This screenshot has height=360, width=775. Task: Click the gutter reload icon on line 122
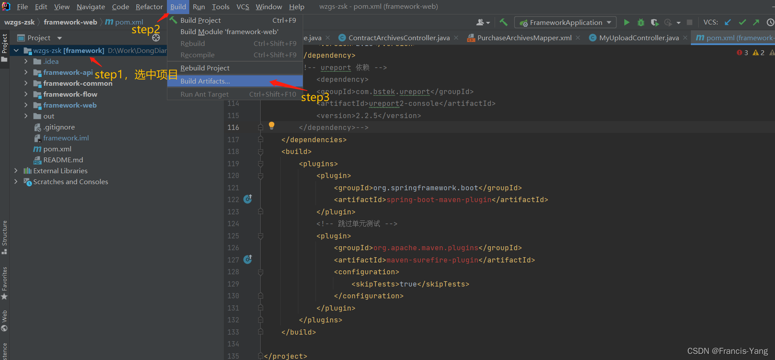click(x=248, y=199)
